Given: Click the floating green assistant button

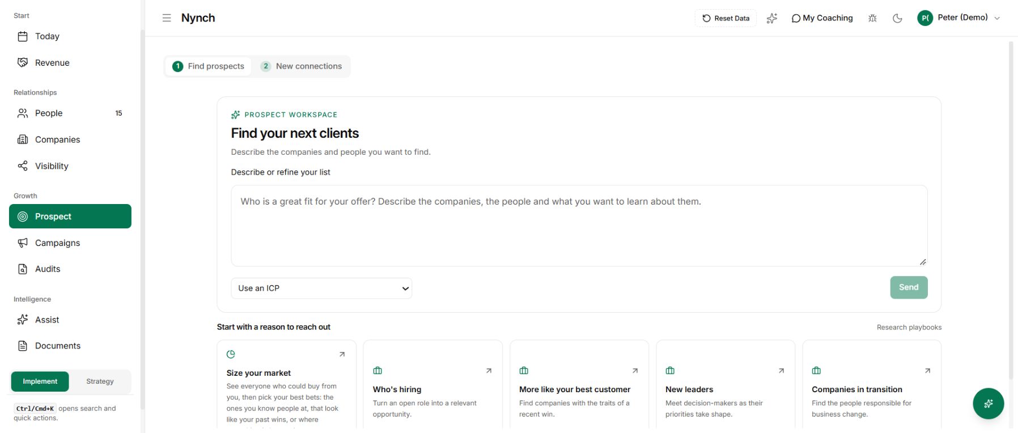Looking at the screenshot, I should pos(989,404).
